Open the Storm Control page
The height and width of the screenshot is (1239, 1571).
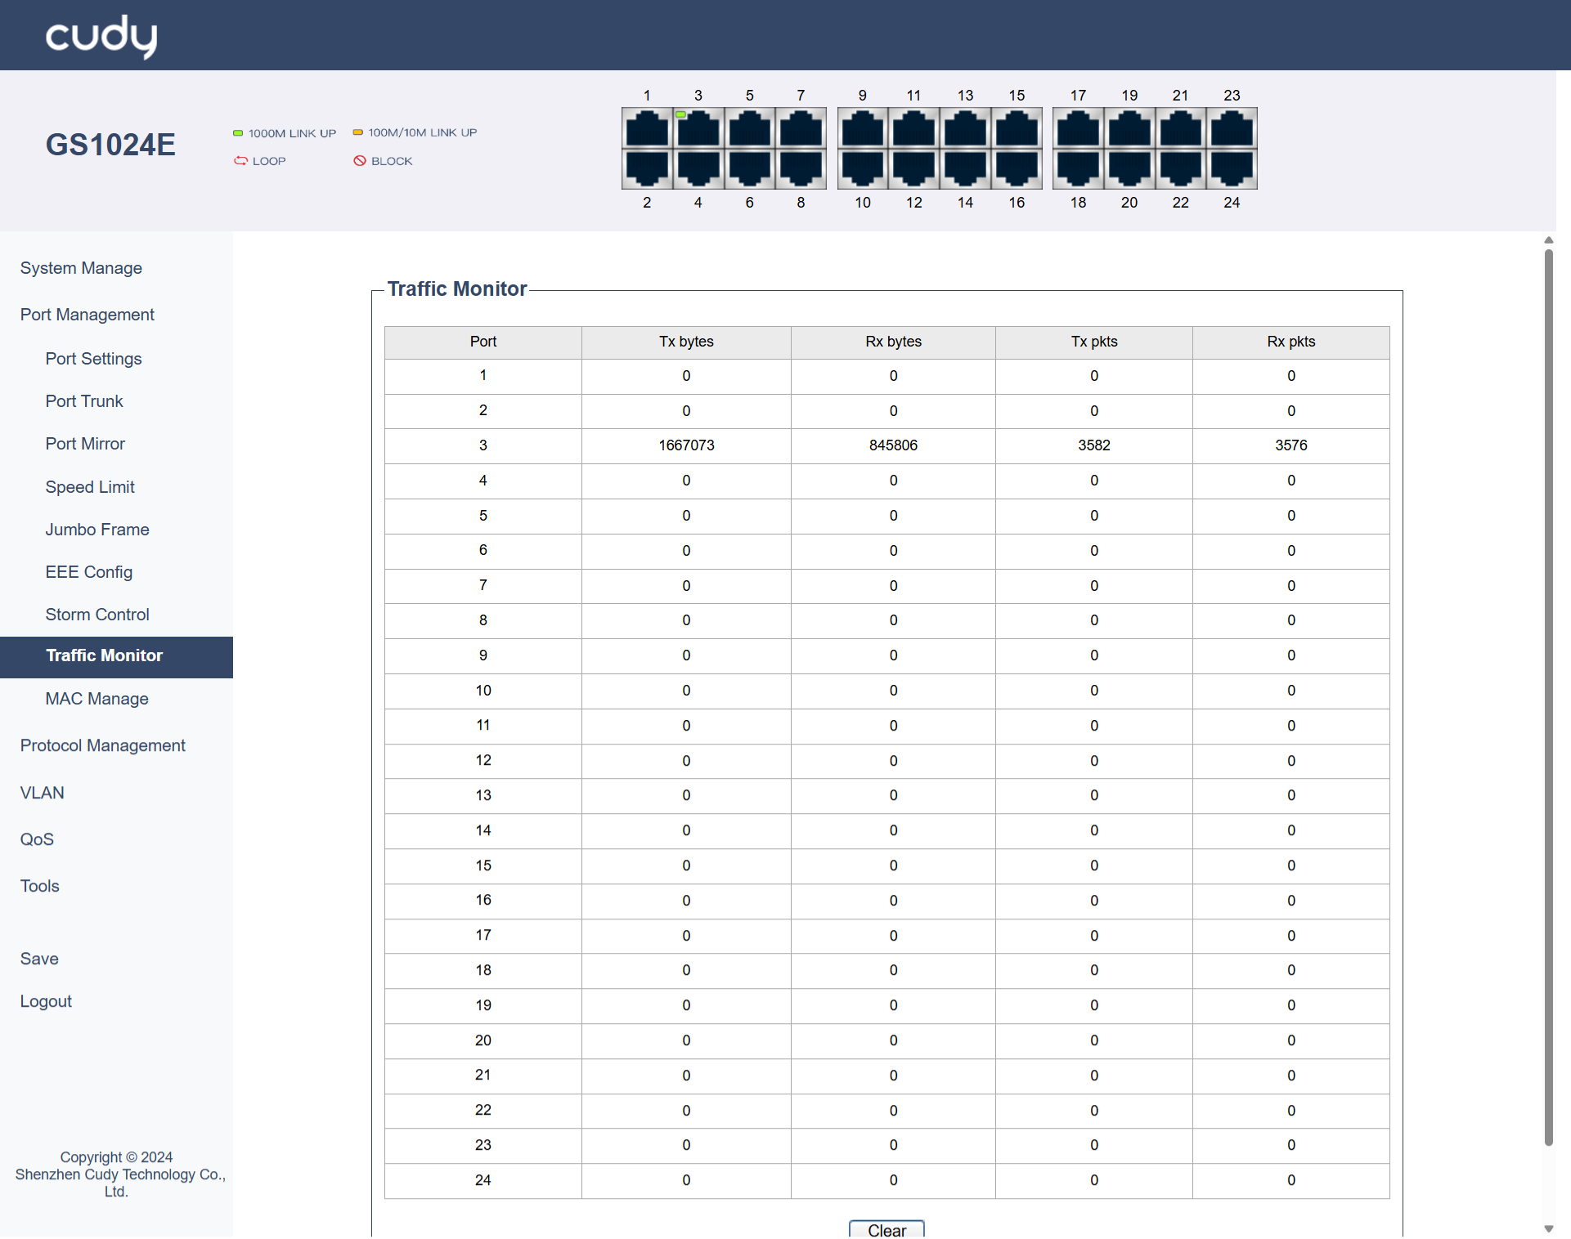[x=97, y=615]
